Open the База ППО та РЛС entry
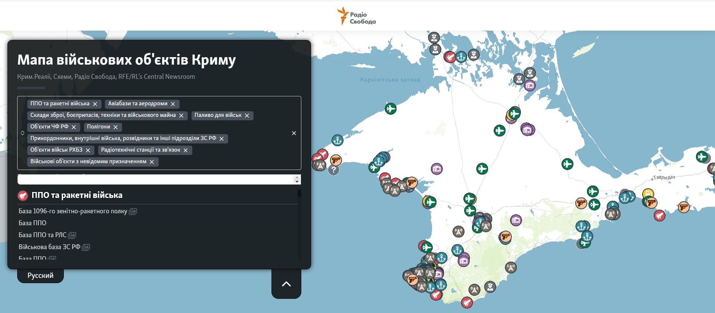 [43, 235]
